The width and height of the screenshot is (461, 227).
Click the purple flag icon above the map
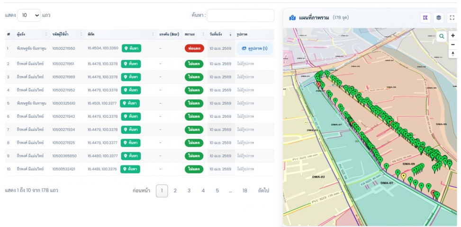pos(425,17)
